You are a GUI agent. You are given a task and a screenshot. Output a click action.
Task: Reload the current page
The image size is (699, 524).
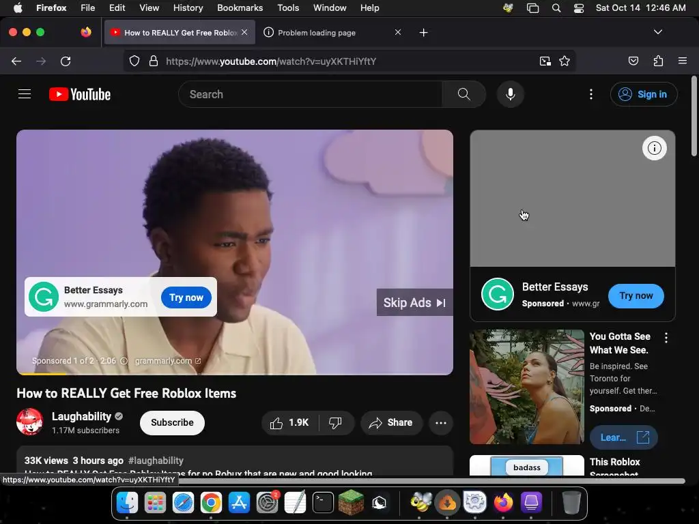(66, 61)
